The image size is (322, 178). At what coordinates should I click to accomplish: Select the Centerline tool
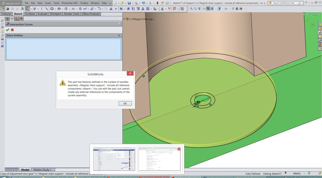(42, 9)
